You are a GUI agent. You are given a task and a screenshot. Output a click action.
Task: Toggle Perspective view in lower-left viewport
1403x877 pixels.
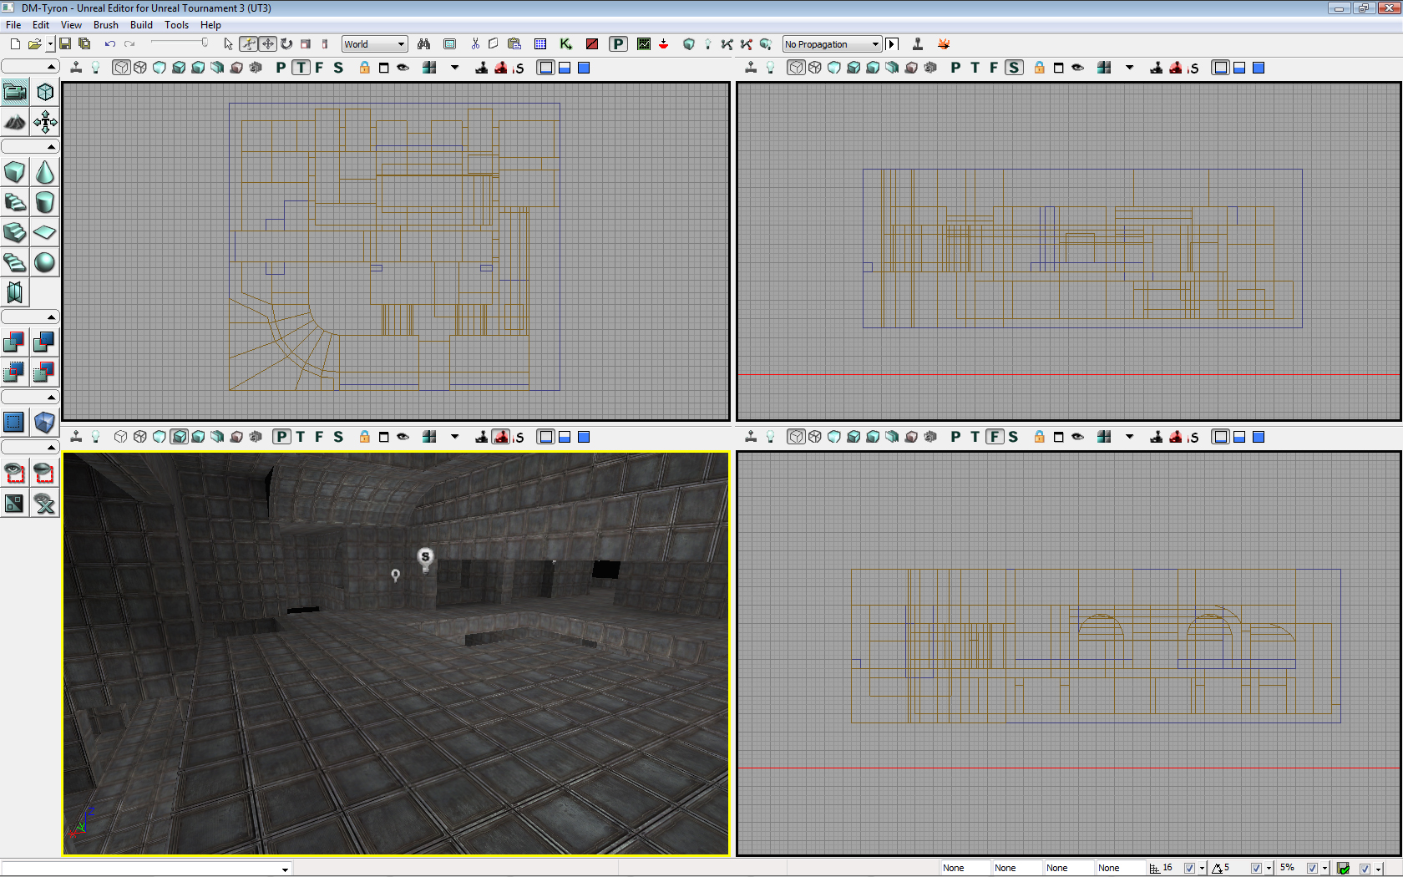click(x=282, y=437)
